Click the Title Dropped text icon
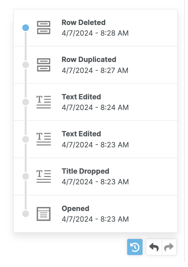This screenshot has height=267, width=188. click(x=44, y=176)
